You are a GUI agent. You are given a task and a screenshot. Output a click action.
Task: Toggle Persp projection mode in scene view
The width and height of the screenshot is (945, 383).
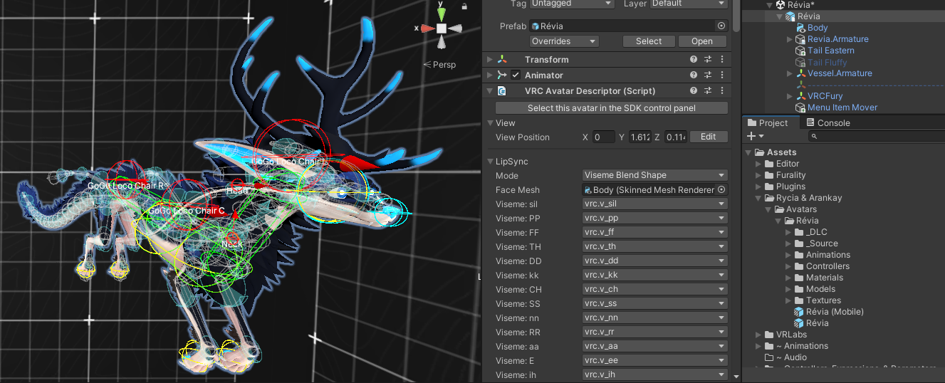click(443, 65)
